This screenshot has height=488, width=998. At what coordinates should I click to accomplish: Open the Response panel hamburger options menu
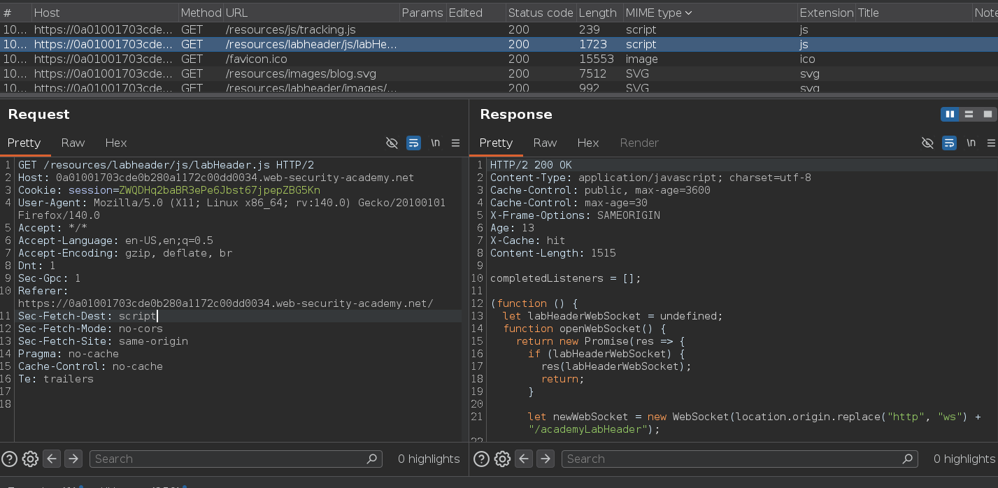tap(991, 143)
